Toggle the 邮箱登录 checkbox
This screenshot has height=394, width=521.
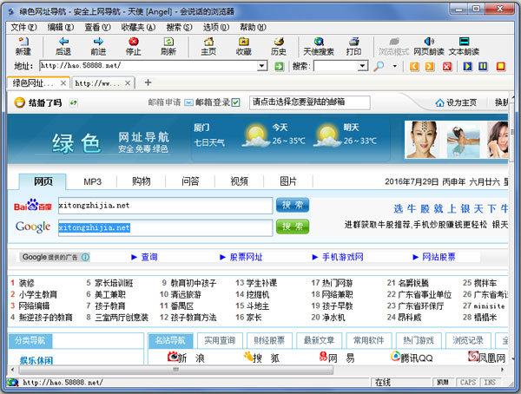235,102
